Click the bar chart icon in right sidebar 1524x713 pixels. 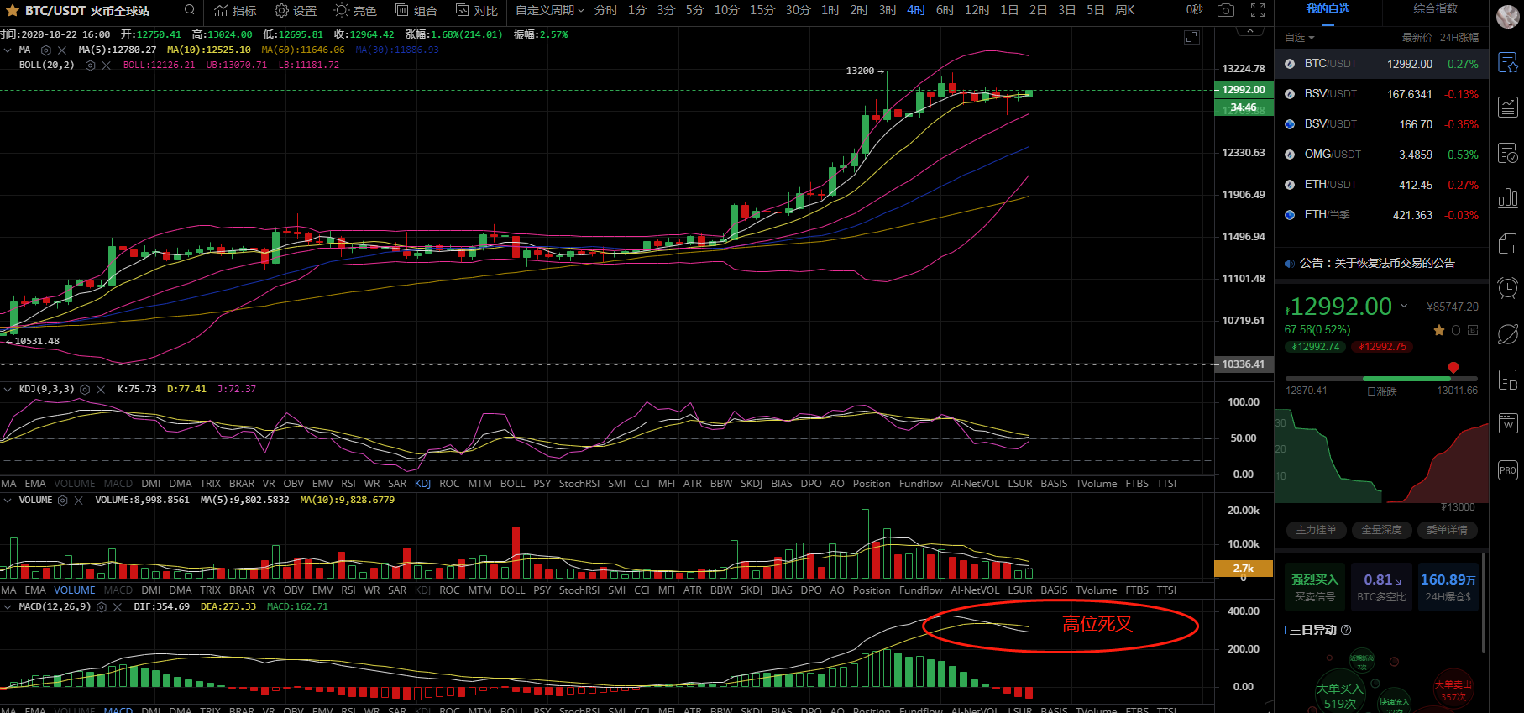tap(1508, 198)
